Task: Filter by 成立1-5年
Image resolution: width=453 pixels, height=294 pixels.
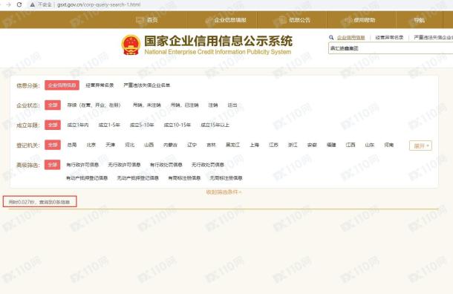Action: pyautogui.click(x=109, y=125)
